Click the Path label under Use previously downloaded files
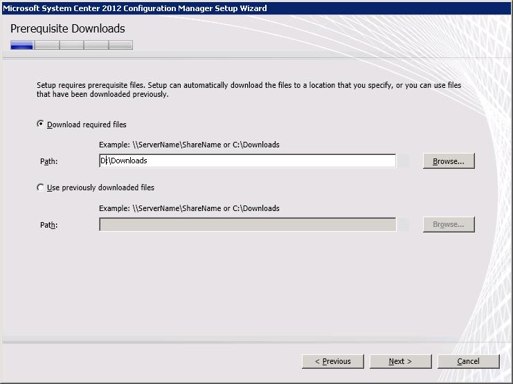Image resolution: width=513 pixels, height=384 pixels. [48, 226]
